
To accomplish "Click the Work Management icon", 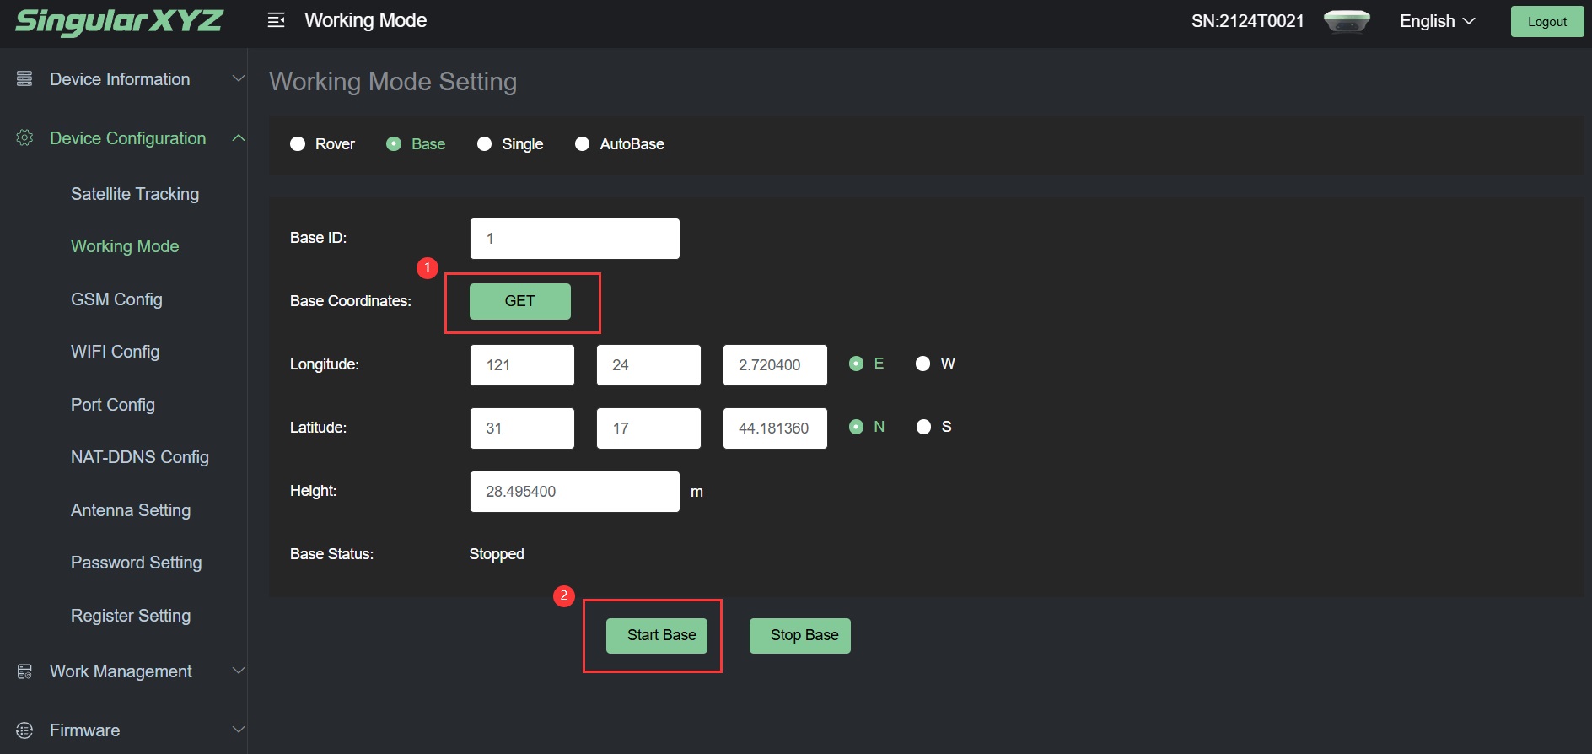I will tap(24, 671).
